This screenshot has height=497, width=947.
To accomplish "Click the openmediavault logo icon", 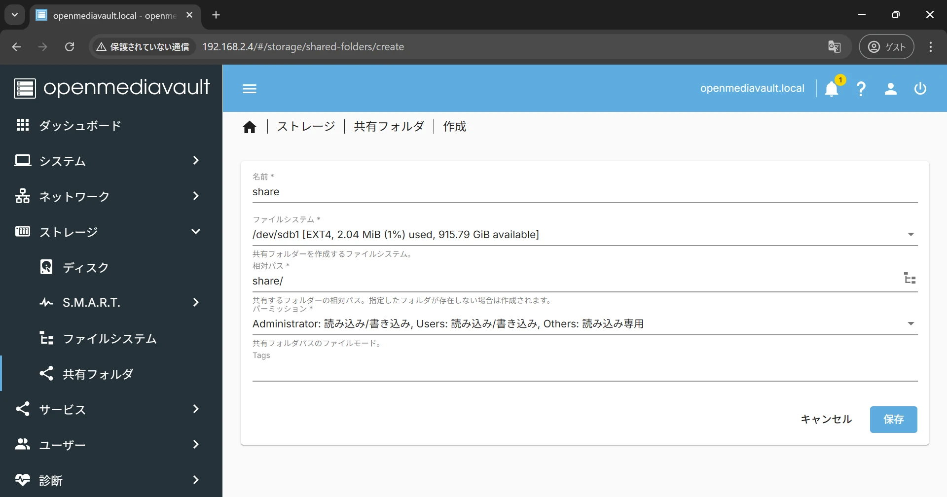I will point(25,89).
